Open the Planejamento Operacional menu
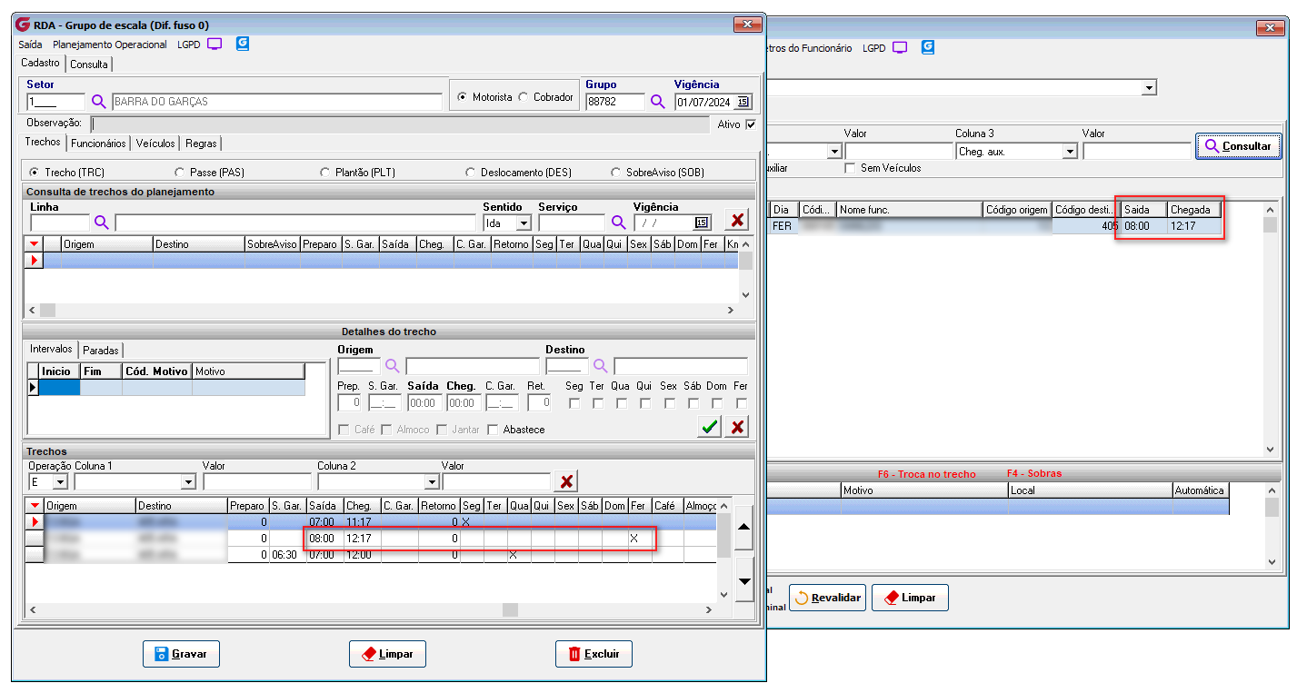1297x693 pixels. point(110,45)
